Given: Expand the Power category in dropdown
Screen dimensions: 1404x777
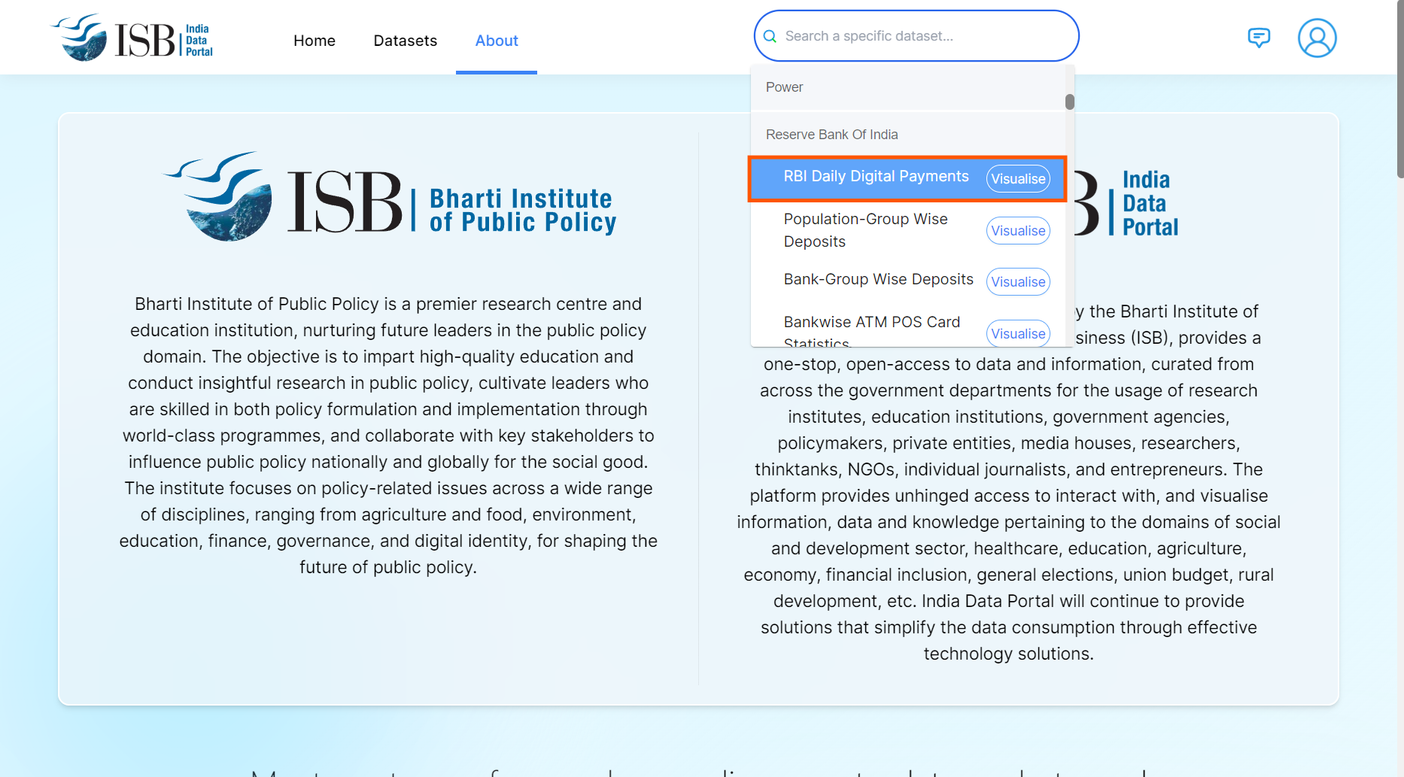Looking at the screenshot, I should tap(784, 87).
